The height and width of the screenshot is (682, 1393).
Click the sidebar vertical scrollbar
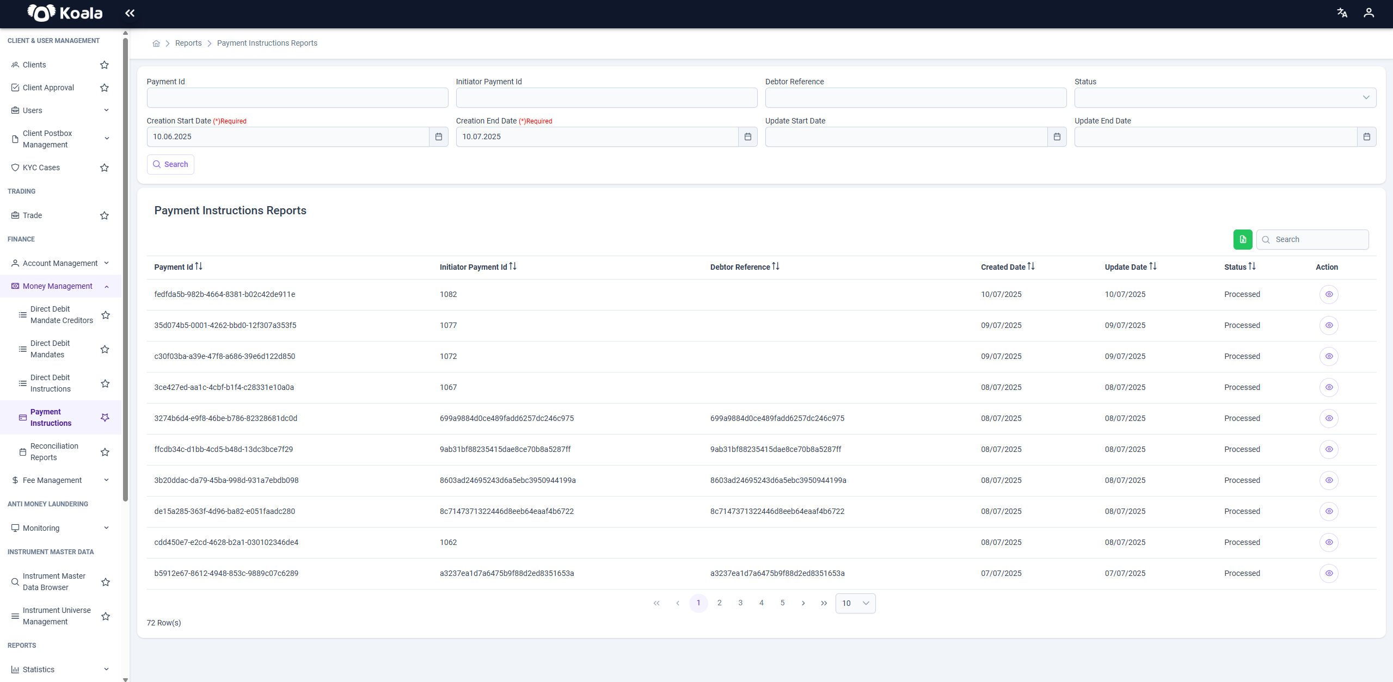point(125,269)
